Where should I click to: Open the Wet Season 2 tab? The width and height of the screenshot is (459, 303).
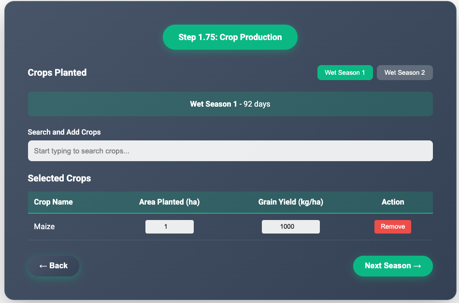point(404,73)
